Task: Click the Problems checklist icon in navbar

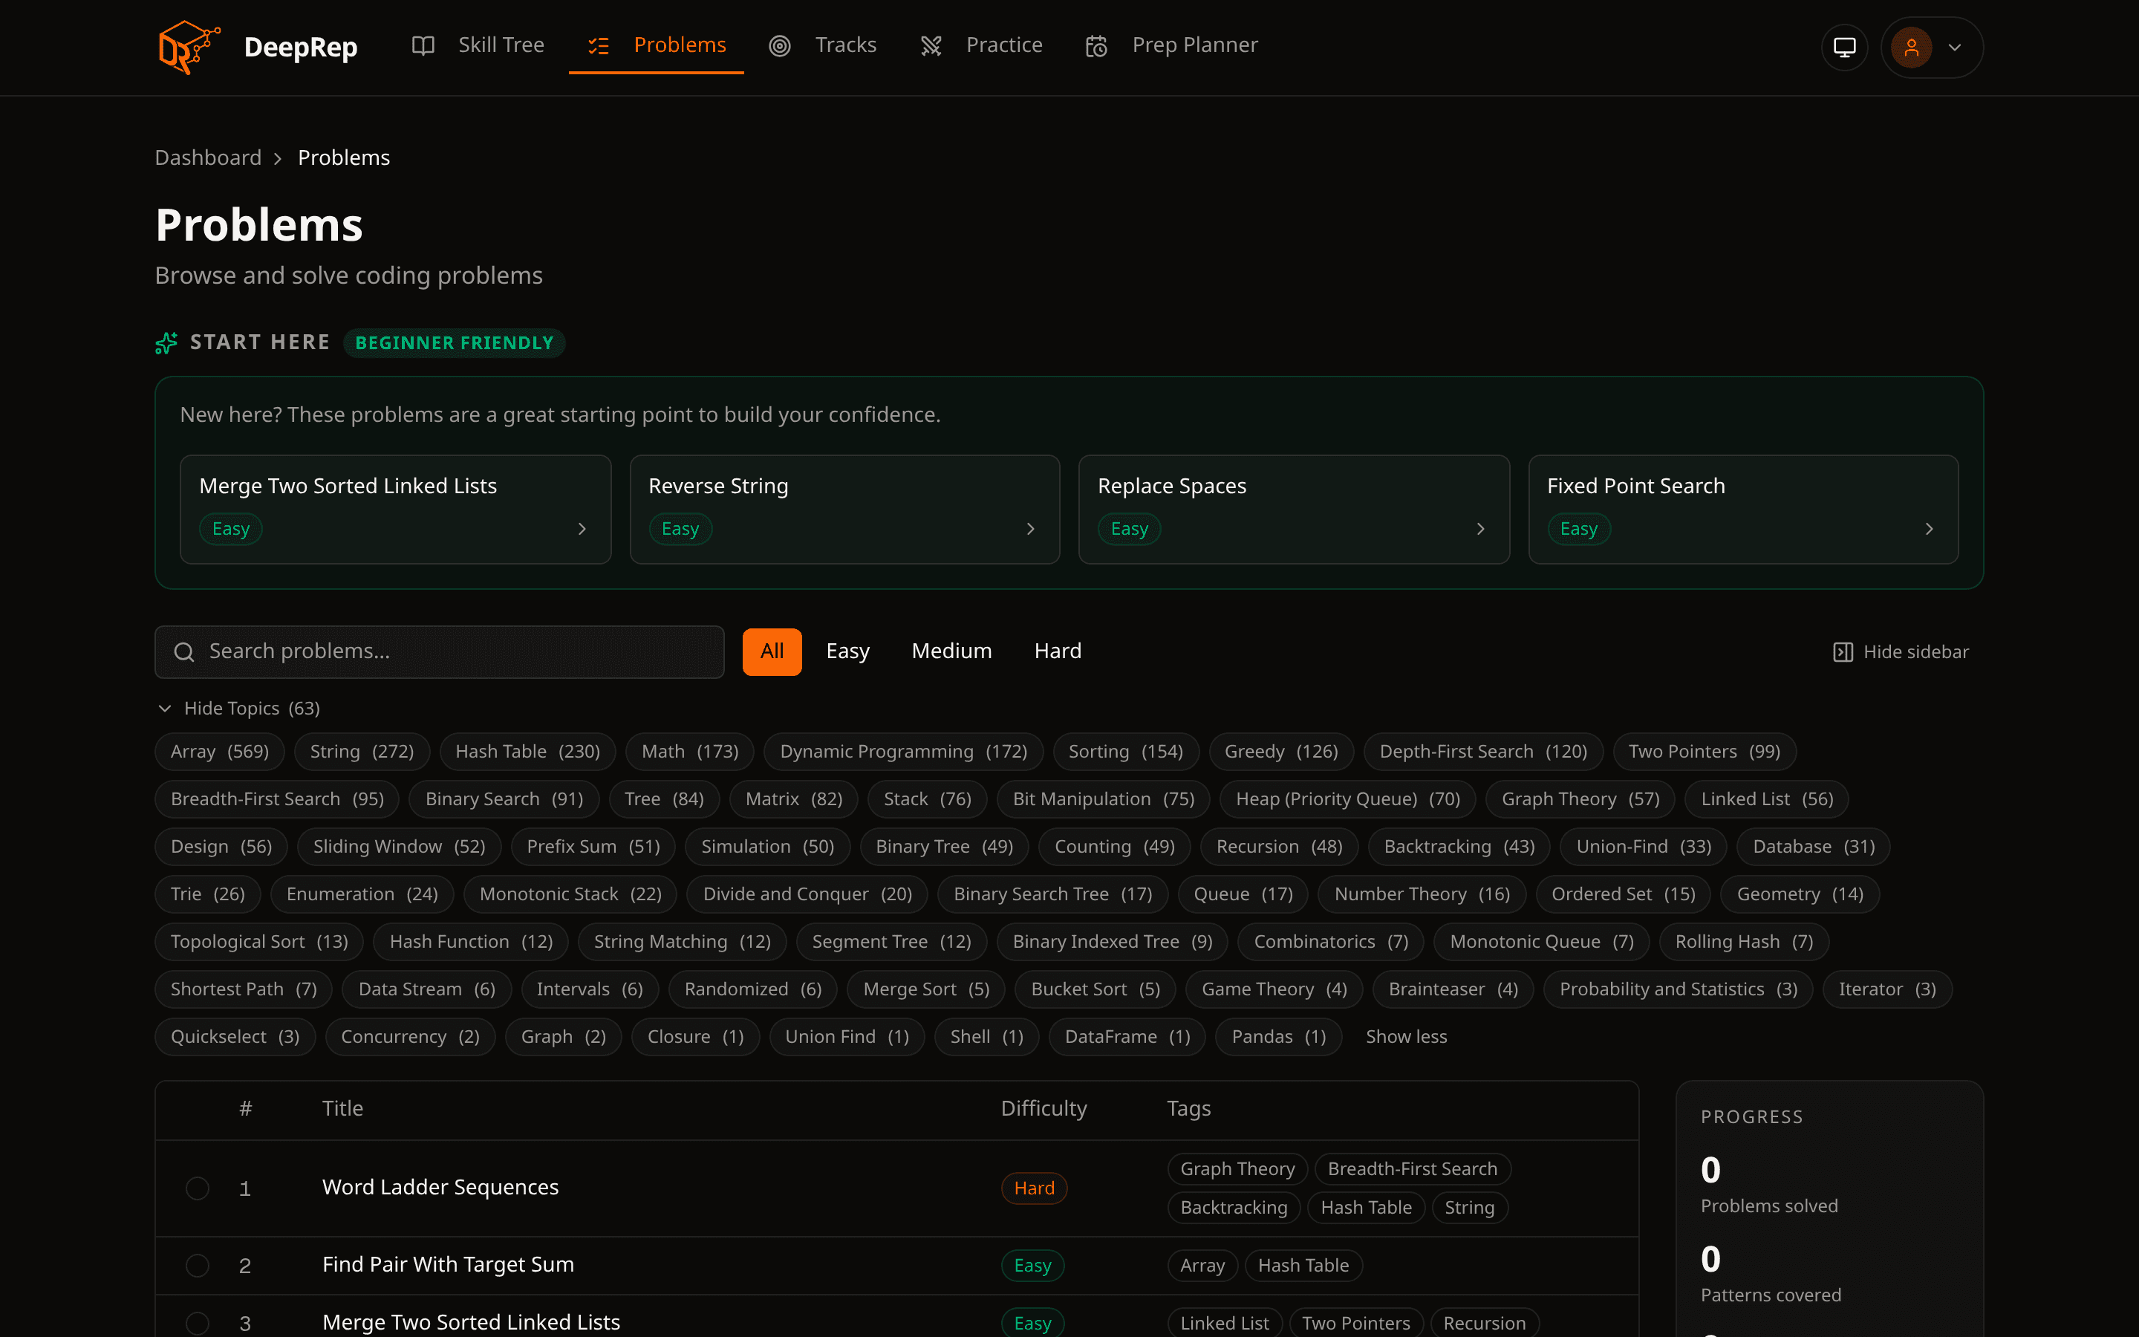Action: coord(599,46)
